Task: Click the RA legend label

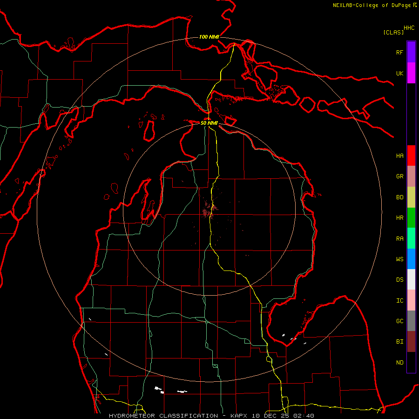Action: (399, 239)
